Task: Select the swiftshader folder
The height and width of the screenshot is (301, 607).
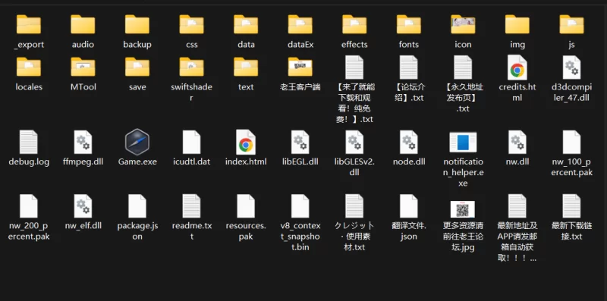Action: coord(192,67)
